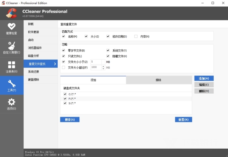
Task: Toggle 修改日期(D) match checkbox
Action: pyautogui.click(x=108, y=36)
